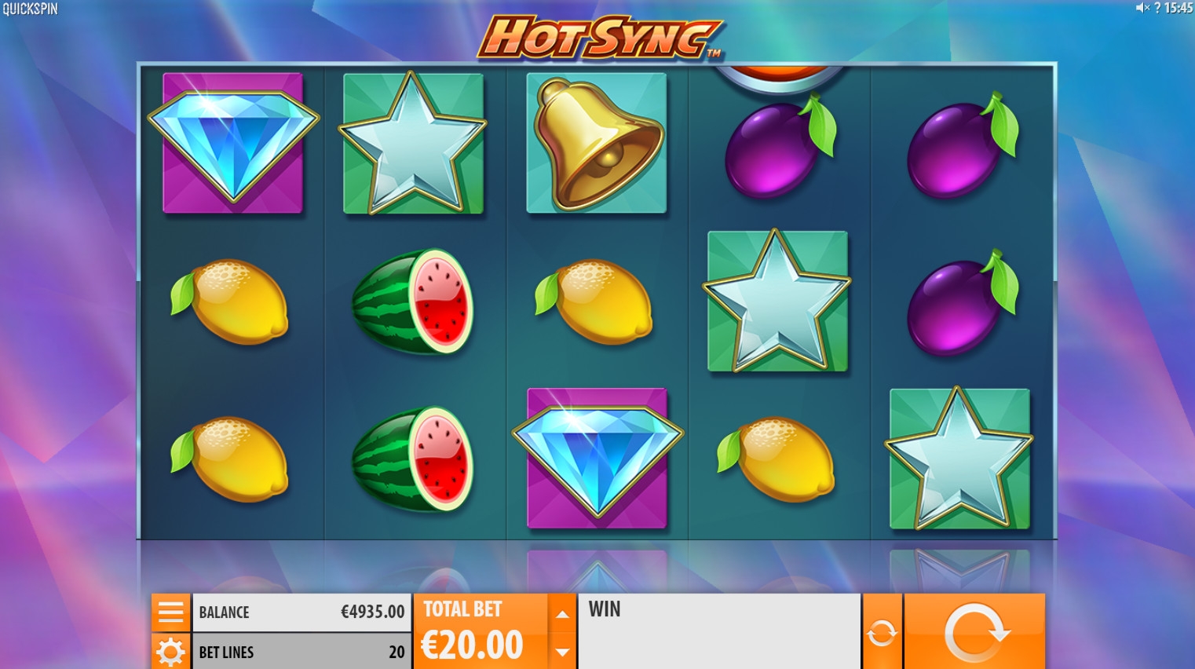This screenshot has width=1195, height=669.
Task: Toggle the sound mute speaker icon
Action: pos(1142,8)
